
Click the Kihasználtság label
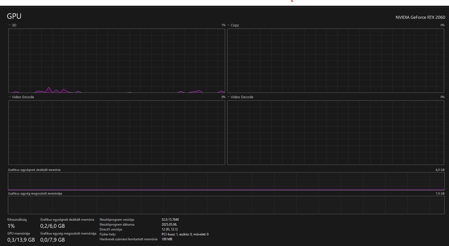point(17,220)
